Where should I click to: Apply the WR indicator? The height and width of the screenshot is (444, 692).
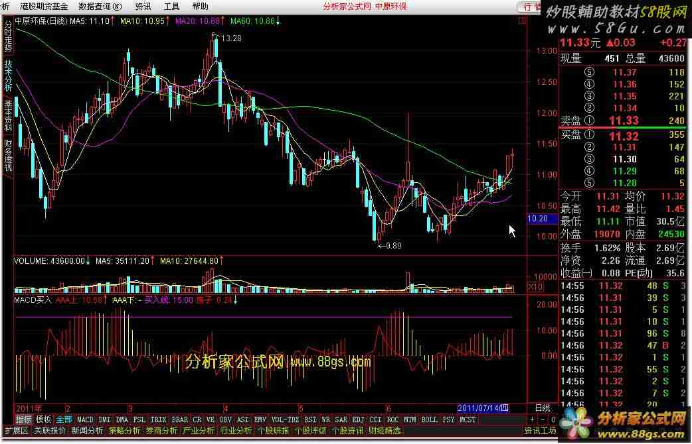pyautogui.click(x=325, y=419)
